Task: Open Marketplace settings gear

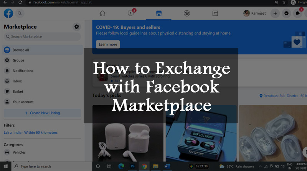Action: tap(77, 27)
